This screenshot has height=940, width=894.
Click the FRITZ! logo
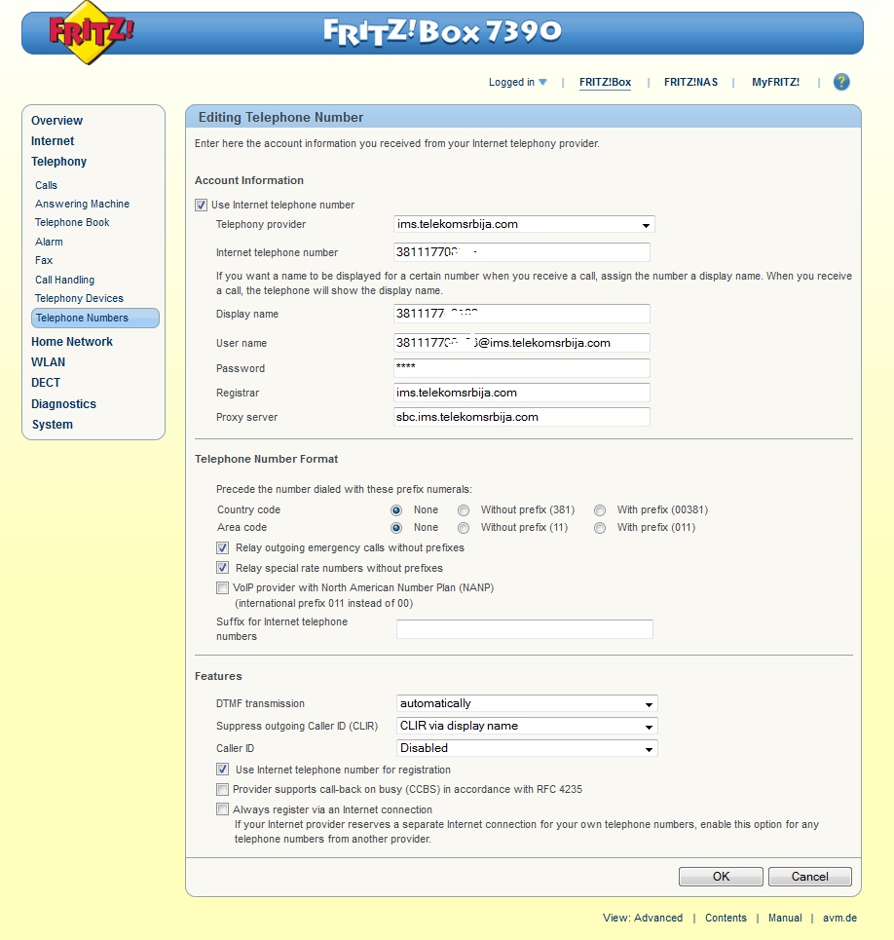click(91, 32)
